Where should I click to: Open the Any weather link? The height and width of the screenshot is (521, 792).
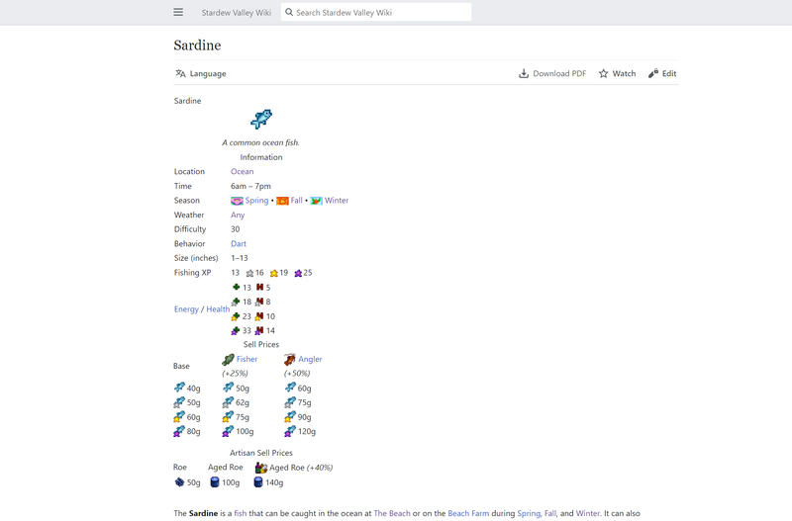pyautogui.click(x=238, y=215)
